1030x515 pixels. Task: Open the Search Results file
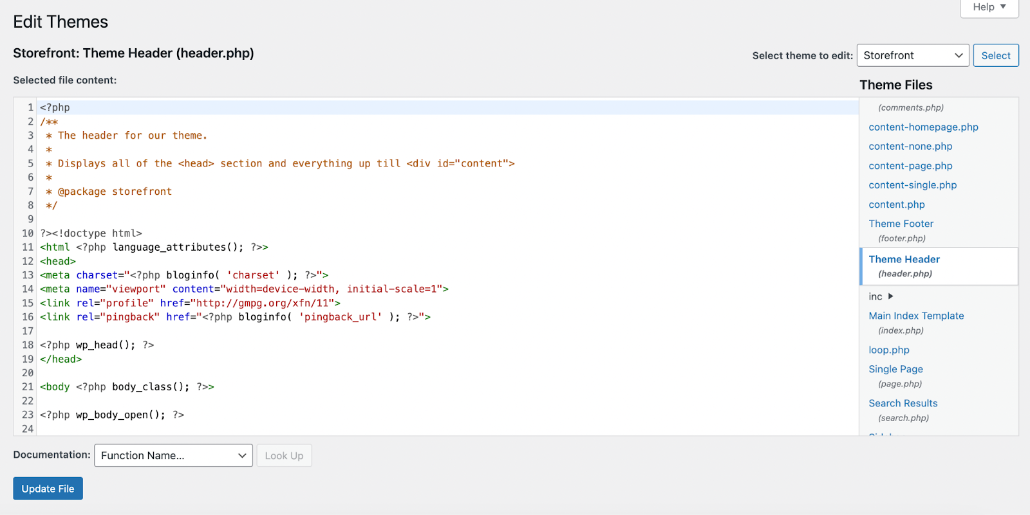[903, 403]
